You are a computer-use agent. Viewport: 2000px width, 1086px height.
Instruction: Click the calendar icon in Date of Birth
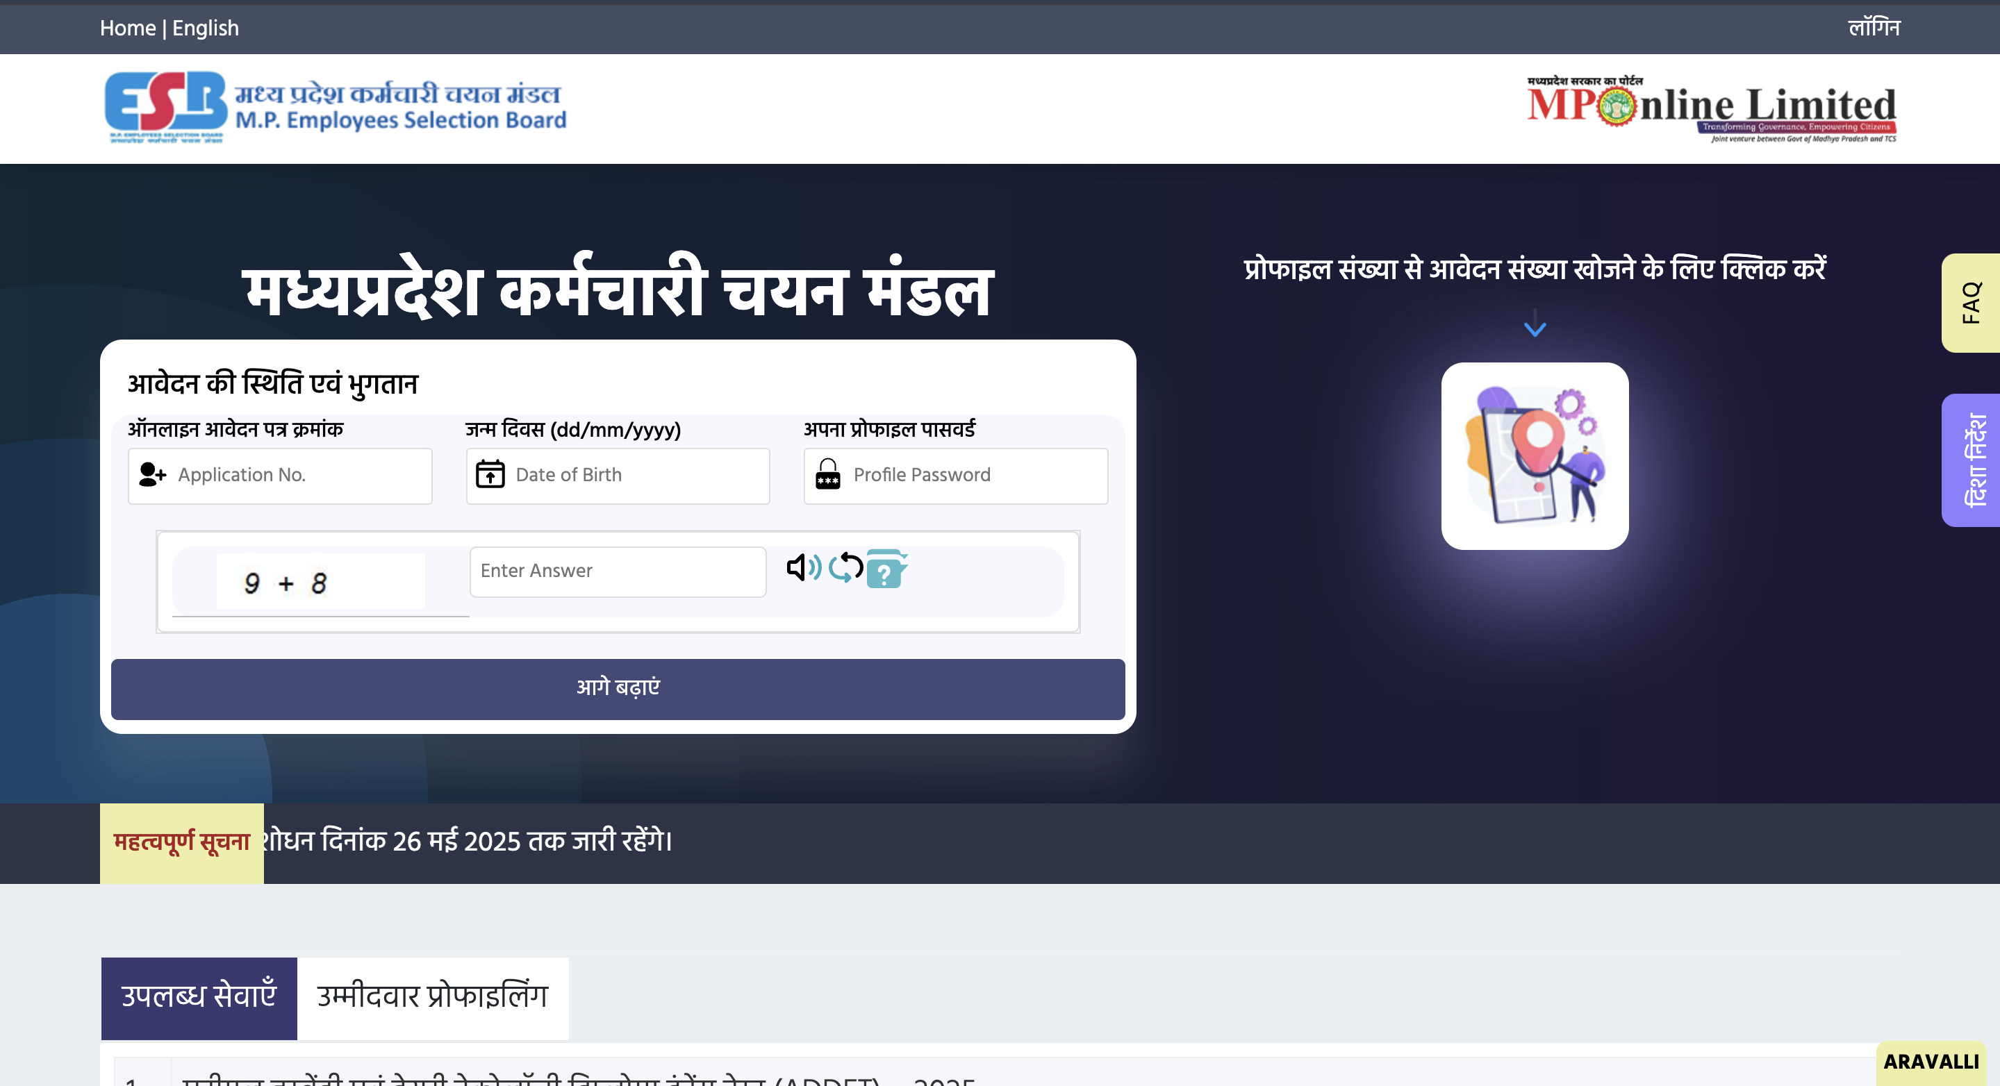(x=490, y=474)
